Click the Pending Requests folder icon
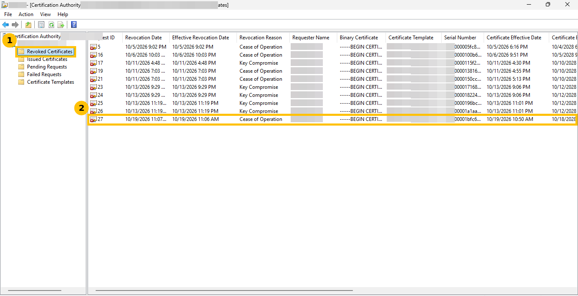This screenshot has width=578, height=296. tap(21, 67)
